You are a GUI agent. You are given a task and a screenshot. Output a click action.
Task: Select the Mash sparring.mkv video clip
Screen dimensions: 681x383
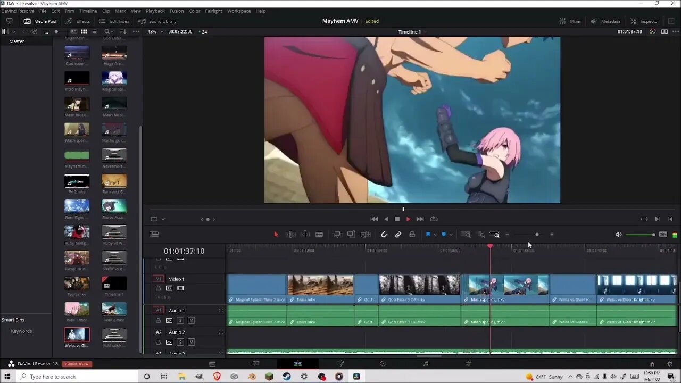[504, 289]
